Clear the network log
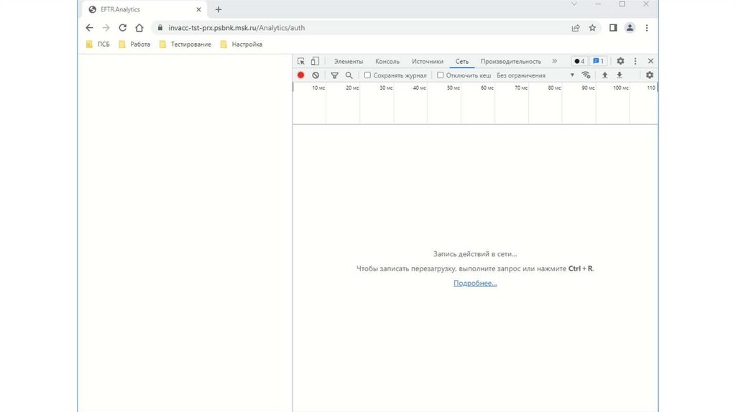 click(316, 75)
